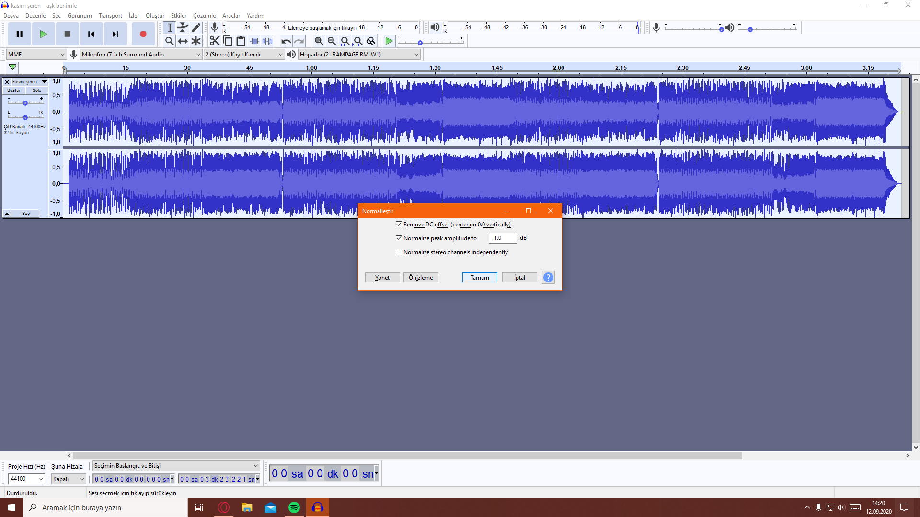The height and width of the screenshot is (517, 920).
Task: Open the 2 (Stereo) Kayıt Kanalı dropdown
Action: point(244,54)
